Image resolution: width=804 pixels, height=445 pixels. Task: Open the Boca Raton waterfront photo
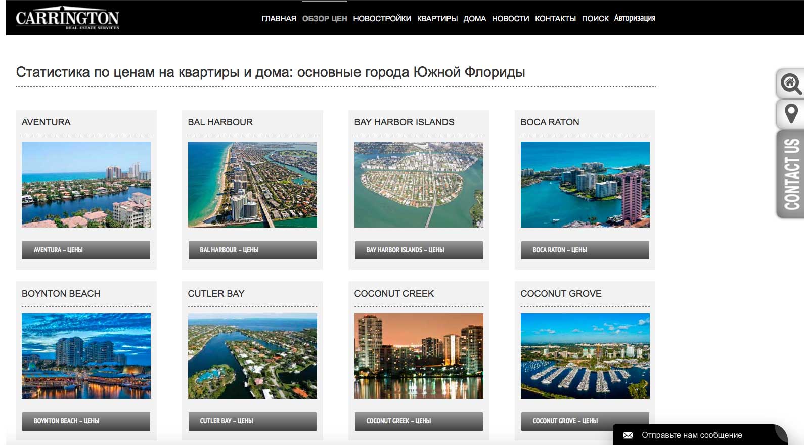pyautogui.click(x=585, y=185)
